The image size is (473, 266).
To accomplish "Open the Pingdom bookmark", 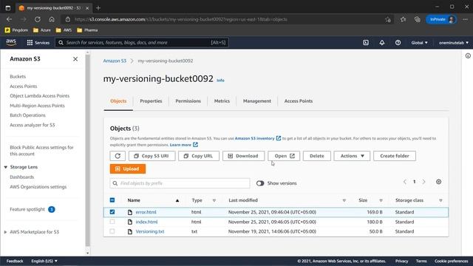I will coord(16,30).
